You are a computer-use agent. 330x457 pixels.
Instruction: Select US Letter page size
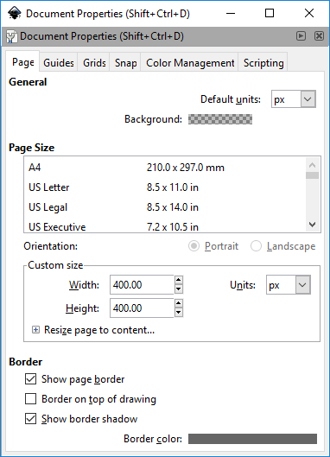[165, 187]
